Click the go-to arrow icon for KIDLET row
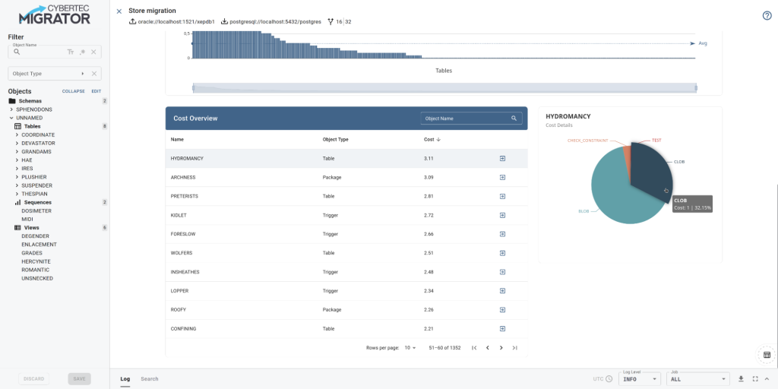 pos(502,215)
